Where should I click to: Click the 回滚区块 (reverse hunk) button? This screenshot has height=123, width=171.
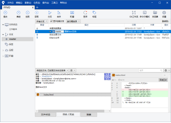[163, 80]
